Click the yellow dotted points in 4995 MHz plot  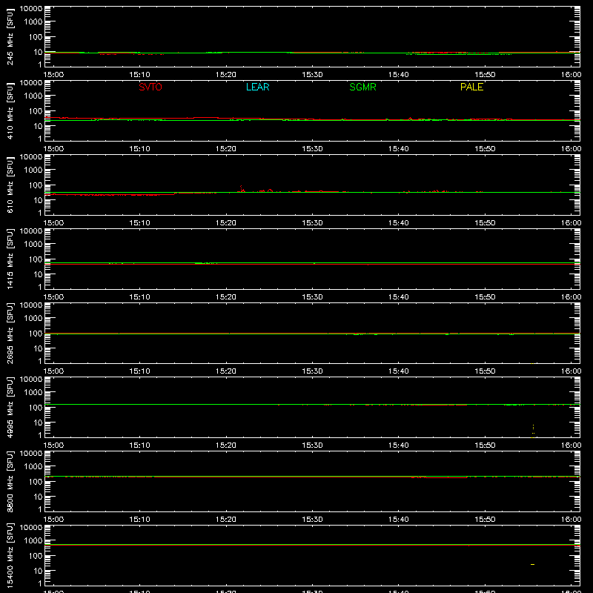point(533,431)
